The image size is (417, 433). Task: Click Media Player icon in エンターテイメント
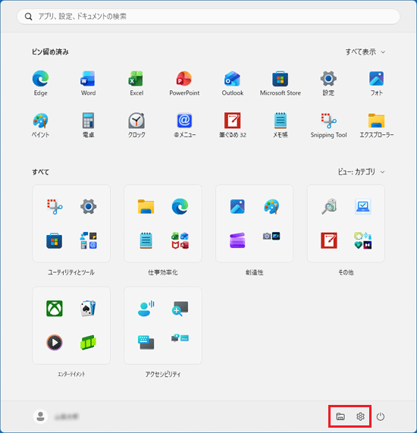click(55, 343)
